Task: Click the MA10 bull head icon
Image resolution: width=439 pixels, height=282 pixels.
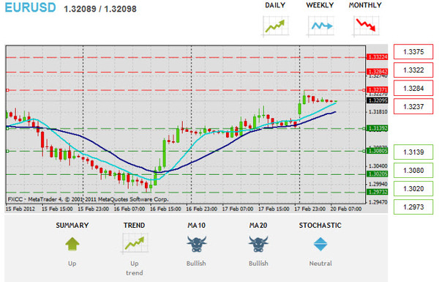Action: tap(197, 244)
